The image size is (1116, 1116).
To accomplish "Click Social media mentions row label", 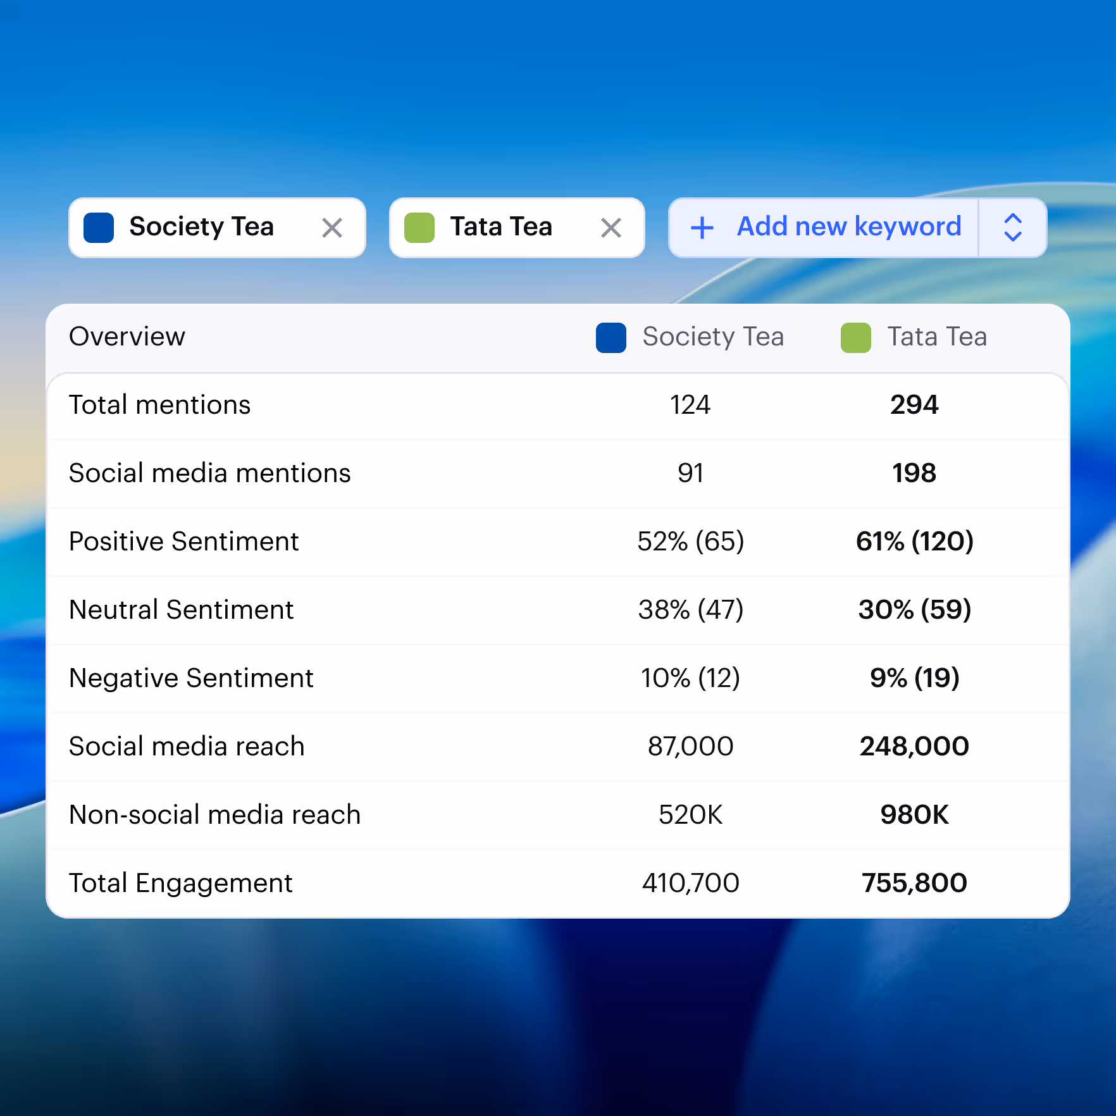I will [210, 473].
